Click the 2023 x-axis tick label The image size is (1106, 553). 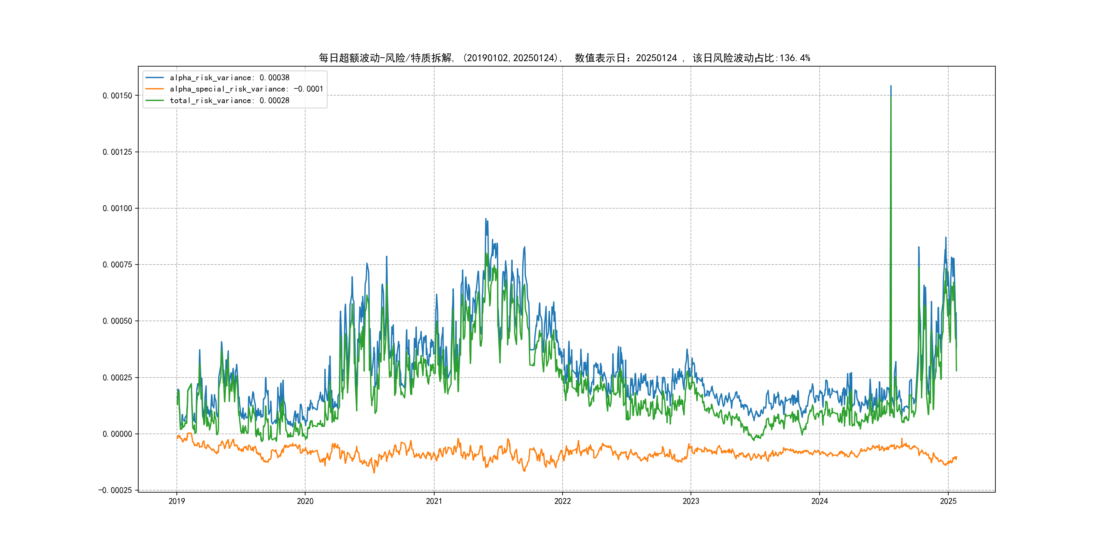pos(691,501)
